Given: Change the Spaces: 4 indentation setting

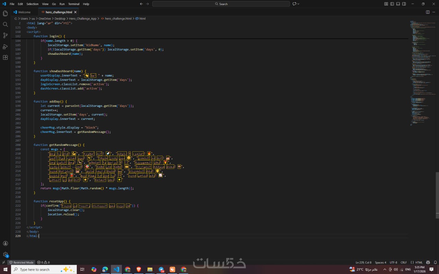Looking at the screenshot, I should coord(380,262).
